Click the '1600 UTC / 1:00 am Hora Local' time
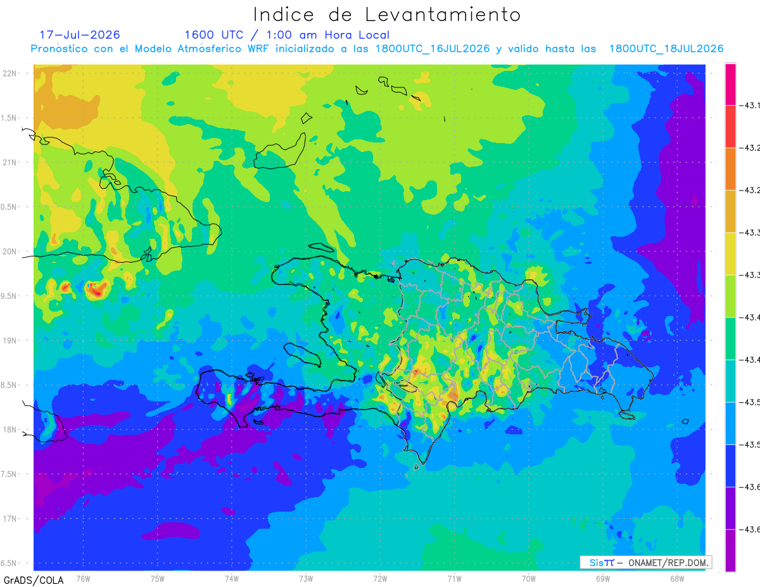 (287, 35)
